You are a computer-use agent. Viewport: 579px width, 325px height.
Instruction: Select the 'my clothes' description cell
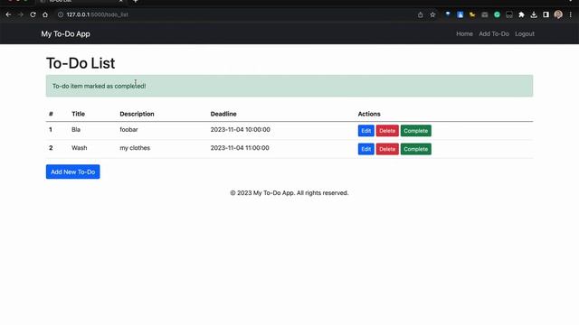click(x=135, y=148)
